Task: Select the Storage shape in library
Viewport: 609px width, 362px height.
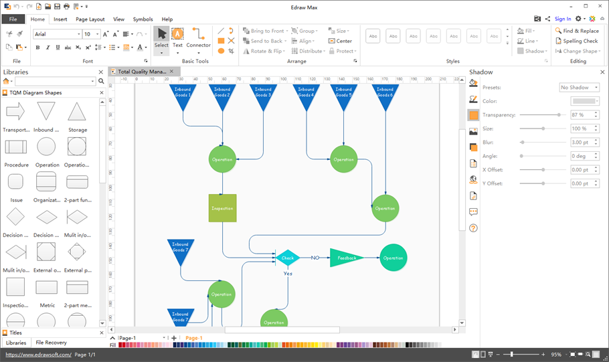Action: pos(77,112)
